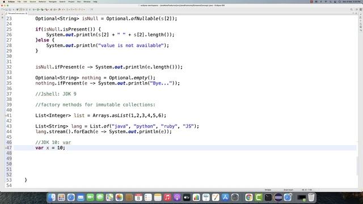The width and height of the screenshot is (363, 204).
Task: Open Calendar showing date 8 in dock
Action: pyautogui.click(x=138, y=197)
